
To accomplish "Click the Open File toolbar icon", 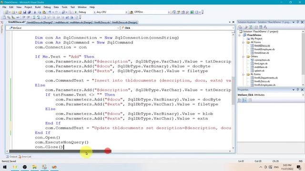I will [x=20, y=12].
